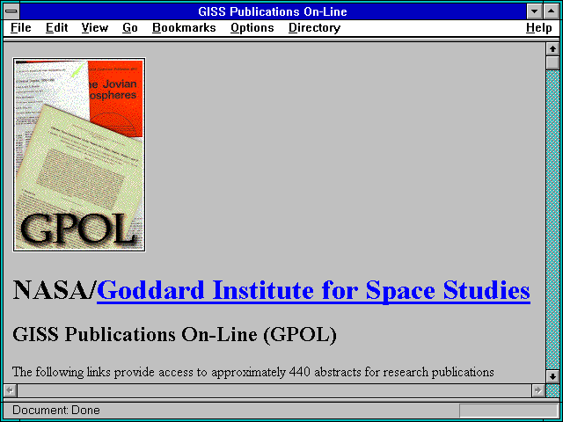Viewport: 563px width, 422px height.
Task: Click the status bar progress indicator box
Action: click(508, 411)
